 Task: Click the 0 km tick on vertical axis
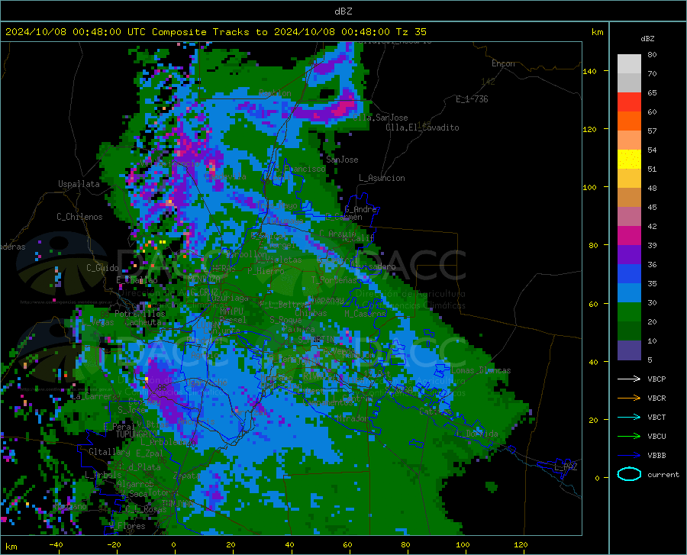[x=597, y=478]
